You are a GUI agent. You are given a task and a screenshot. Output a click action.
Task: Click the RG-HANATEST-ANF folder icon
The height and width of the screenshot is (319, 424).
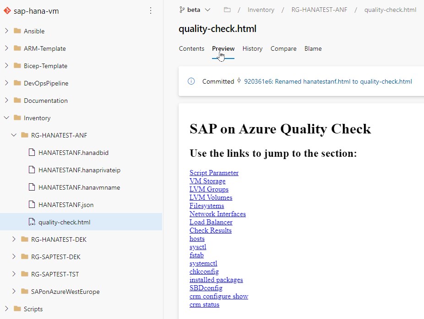pos(25,135)
